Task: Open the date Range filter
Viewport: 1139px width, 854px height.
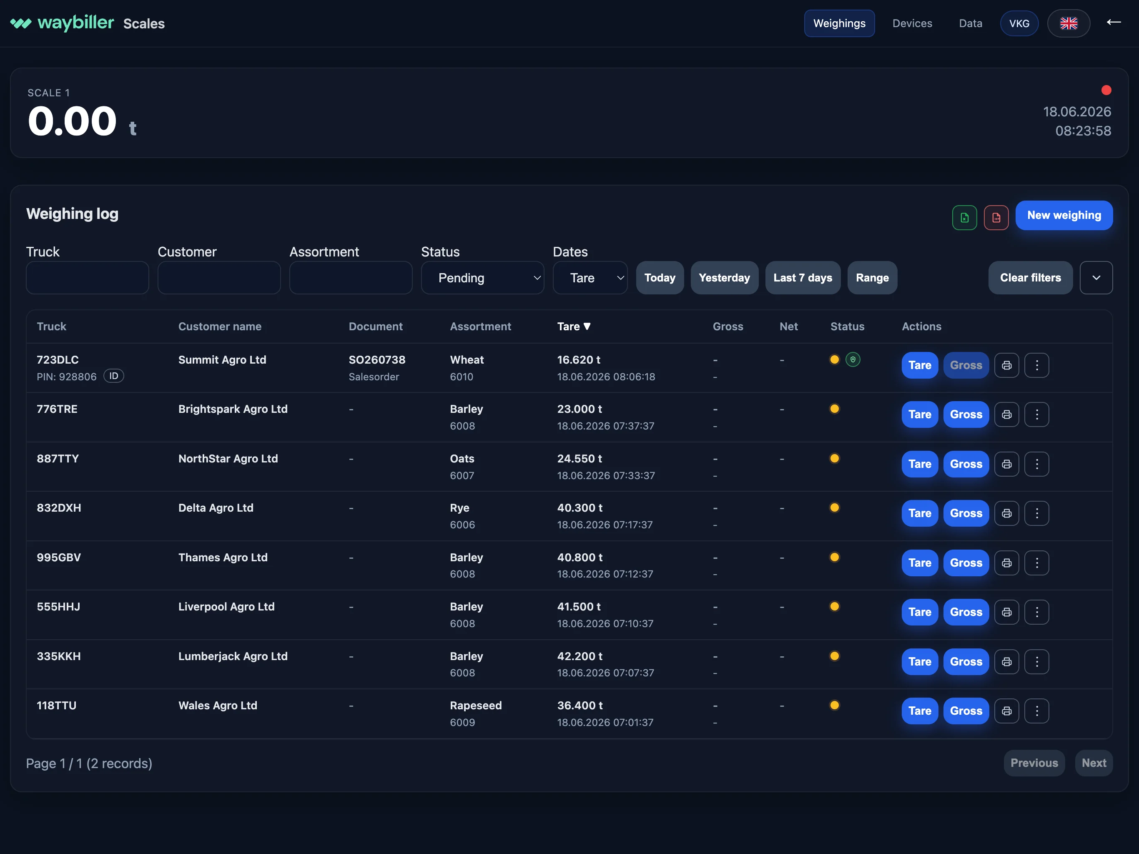Action: tap(872, 278)
